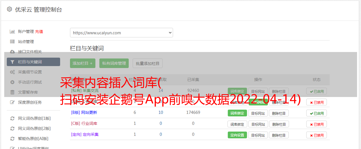Image resolution: width=361 pixels, height=149 pixels.
Task: Toggle 已启用 status for 采集交流
Action: click(x=317, y=91)
